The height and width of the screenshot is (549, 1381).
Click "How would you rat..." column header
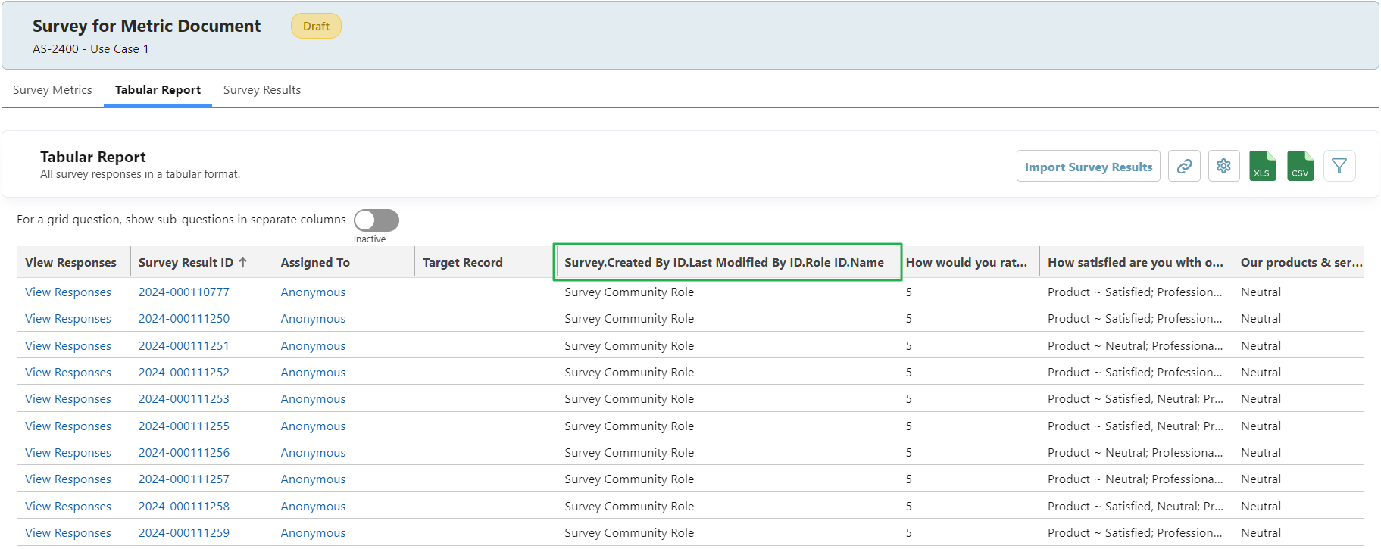(966, 263)
